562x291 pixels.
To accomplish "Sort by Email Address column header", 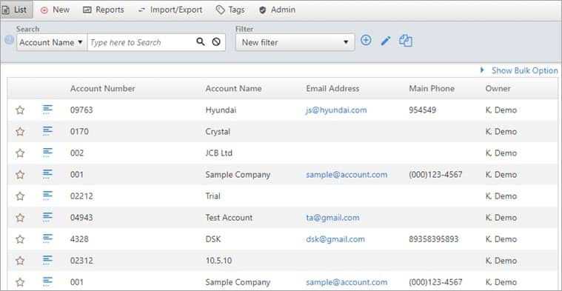I will (x=332, y=89).
